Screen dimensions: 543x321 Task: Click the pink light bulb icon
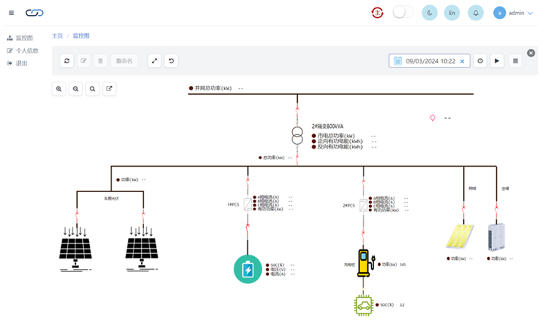433,118
